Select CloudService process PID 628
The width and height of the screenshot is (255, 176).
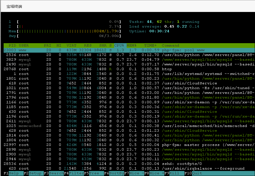[129, 131]
